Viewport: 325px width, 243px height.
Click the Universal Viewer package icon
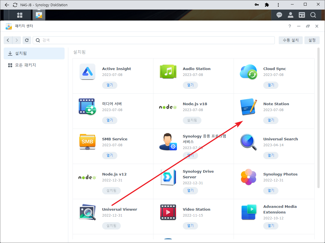click(87, 212)
